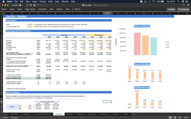Click the 100% zoom level
191x119 pixels.
click(186, 117)
